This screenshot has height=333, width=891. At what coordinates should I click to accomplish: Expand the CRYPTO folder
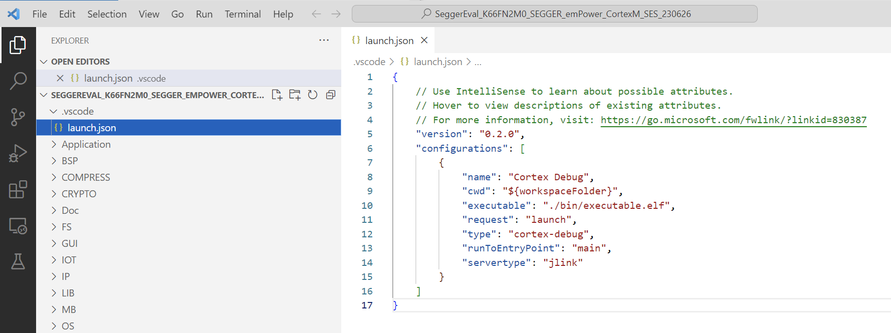(79, 194)
